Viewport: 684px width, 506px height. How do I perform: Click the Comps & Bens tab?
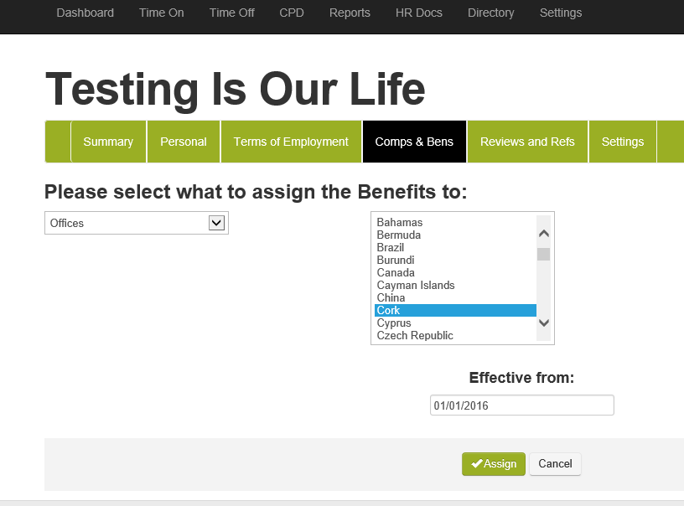click(414, 142)
